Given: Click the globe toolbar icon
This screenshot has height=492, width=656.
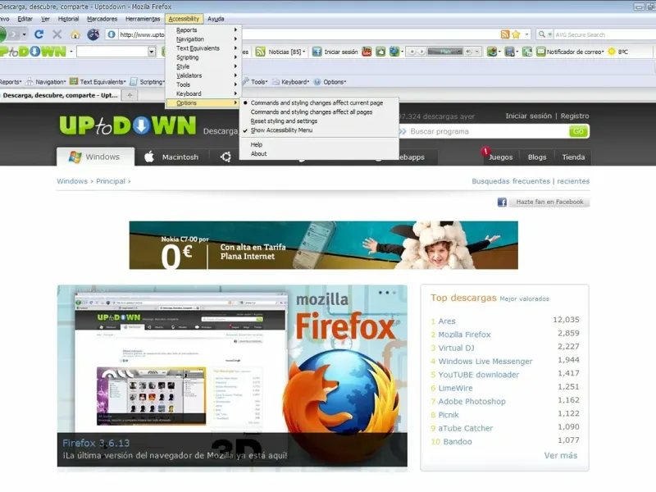Looking at the screenshot, I should click(394, 52).
